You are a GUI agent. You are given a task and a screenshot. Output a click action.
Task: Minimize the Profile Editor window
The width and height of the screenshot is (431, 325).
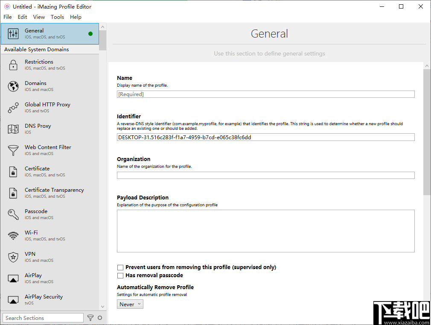pos(382,6)
